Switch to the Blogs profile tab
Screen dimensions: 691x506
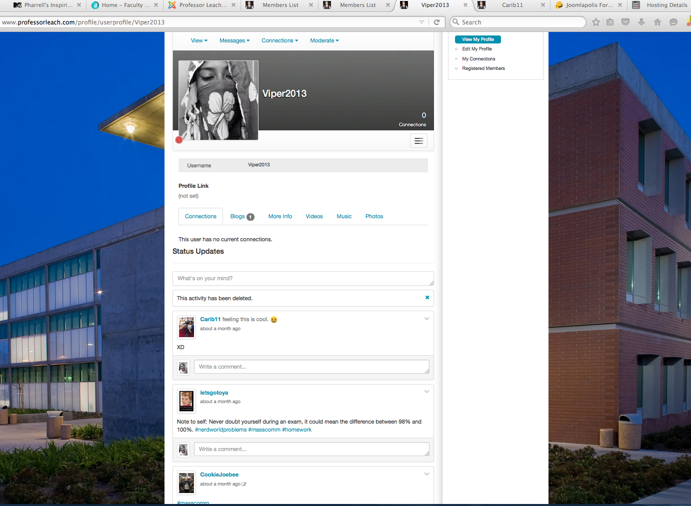[242, 216]
